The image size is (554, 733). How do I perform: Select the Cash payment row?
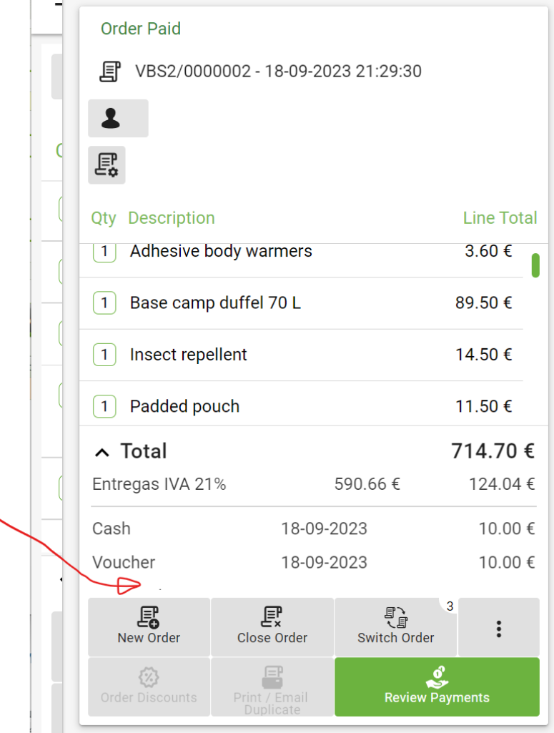point(313,529)
